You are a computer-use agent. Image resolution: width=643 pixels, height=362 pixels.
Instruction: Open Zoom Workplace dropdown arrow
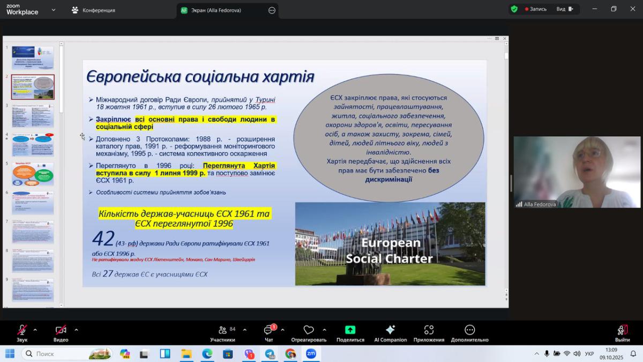pyautogui.click(x=53, y=10)
